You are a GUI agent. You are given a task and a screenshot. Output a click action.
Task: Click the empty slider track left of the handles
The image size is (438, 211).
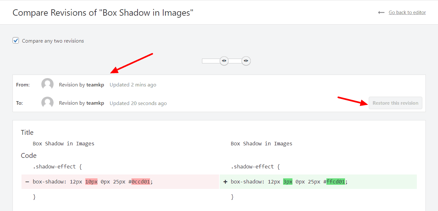point(210,61)
